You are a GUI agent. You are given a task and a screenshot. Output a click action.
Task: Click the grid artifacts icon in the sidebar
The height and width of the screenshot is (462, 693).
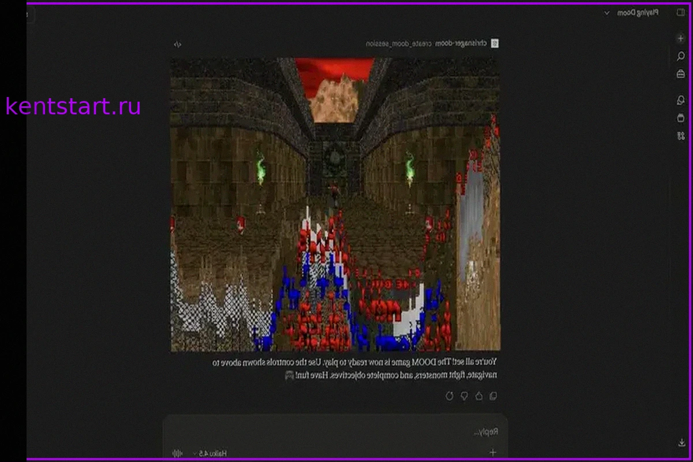point(680,136)
